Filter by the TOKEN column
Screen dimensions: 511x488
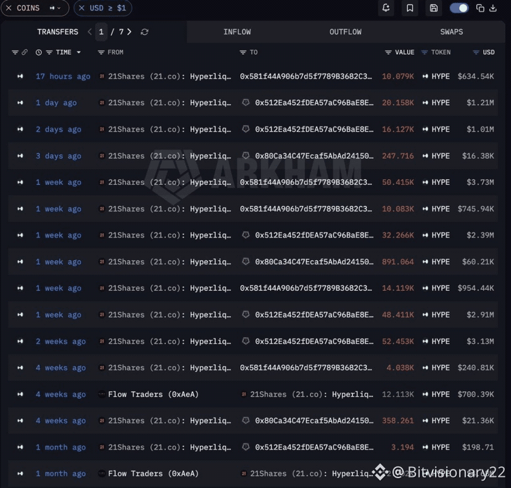click(x=425, y=52)
